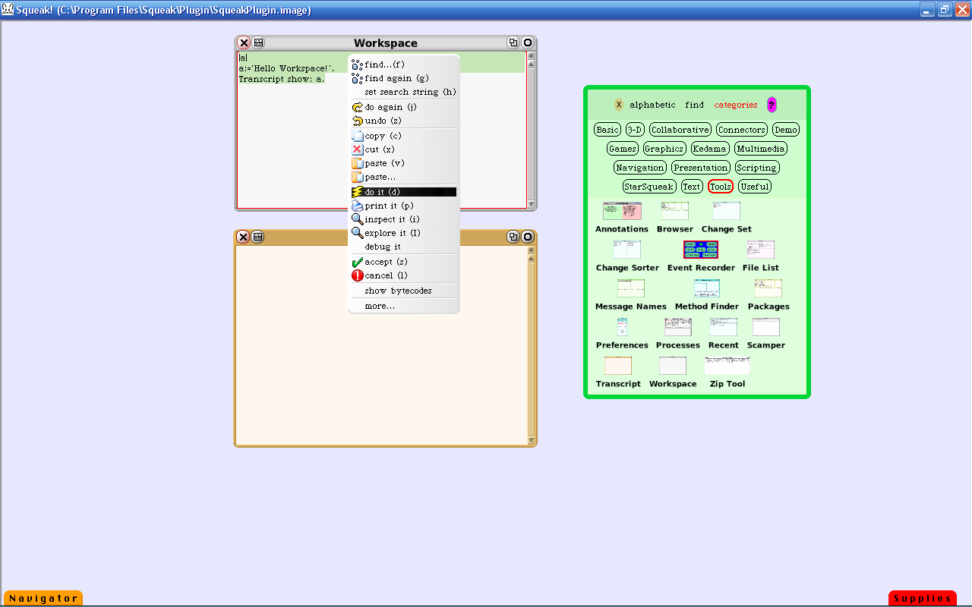Viewport: 972px width, 607px height.
Task: Close the untitled orange window
Action: 244,237
